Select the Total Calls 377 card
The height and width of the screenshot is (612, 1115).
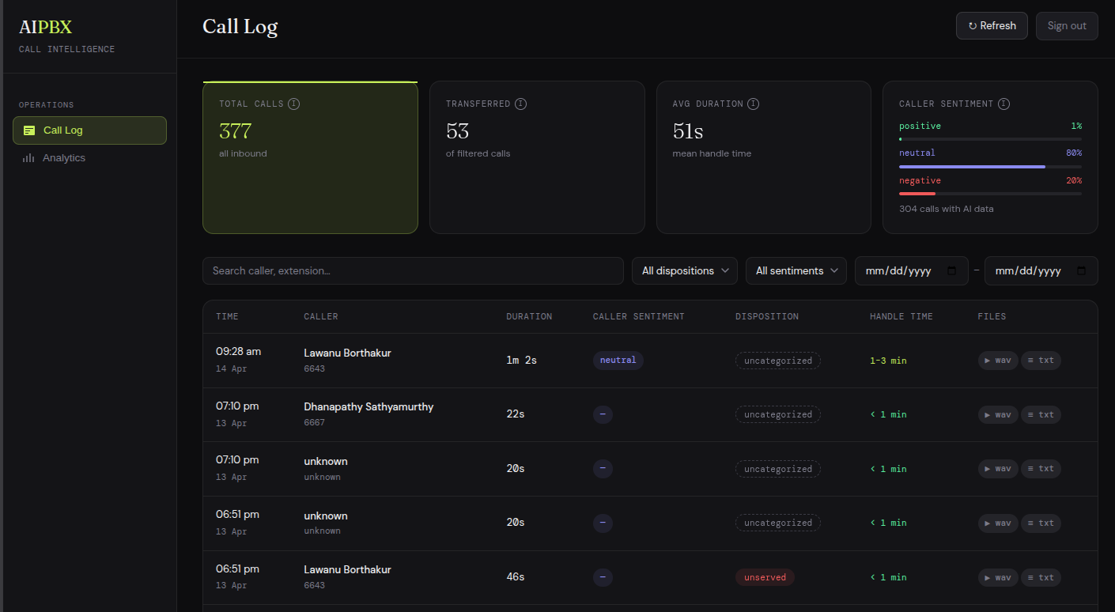tap(310, 157)
